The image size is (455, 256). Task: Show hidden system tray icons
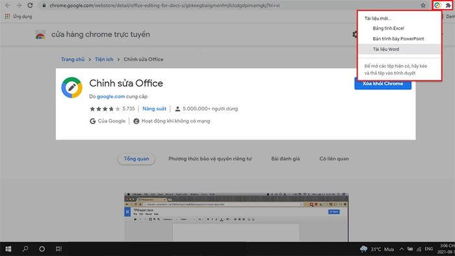coord(401,249)
